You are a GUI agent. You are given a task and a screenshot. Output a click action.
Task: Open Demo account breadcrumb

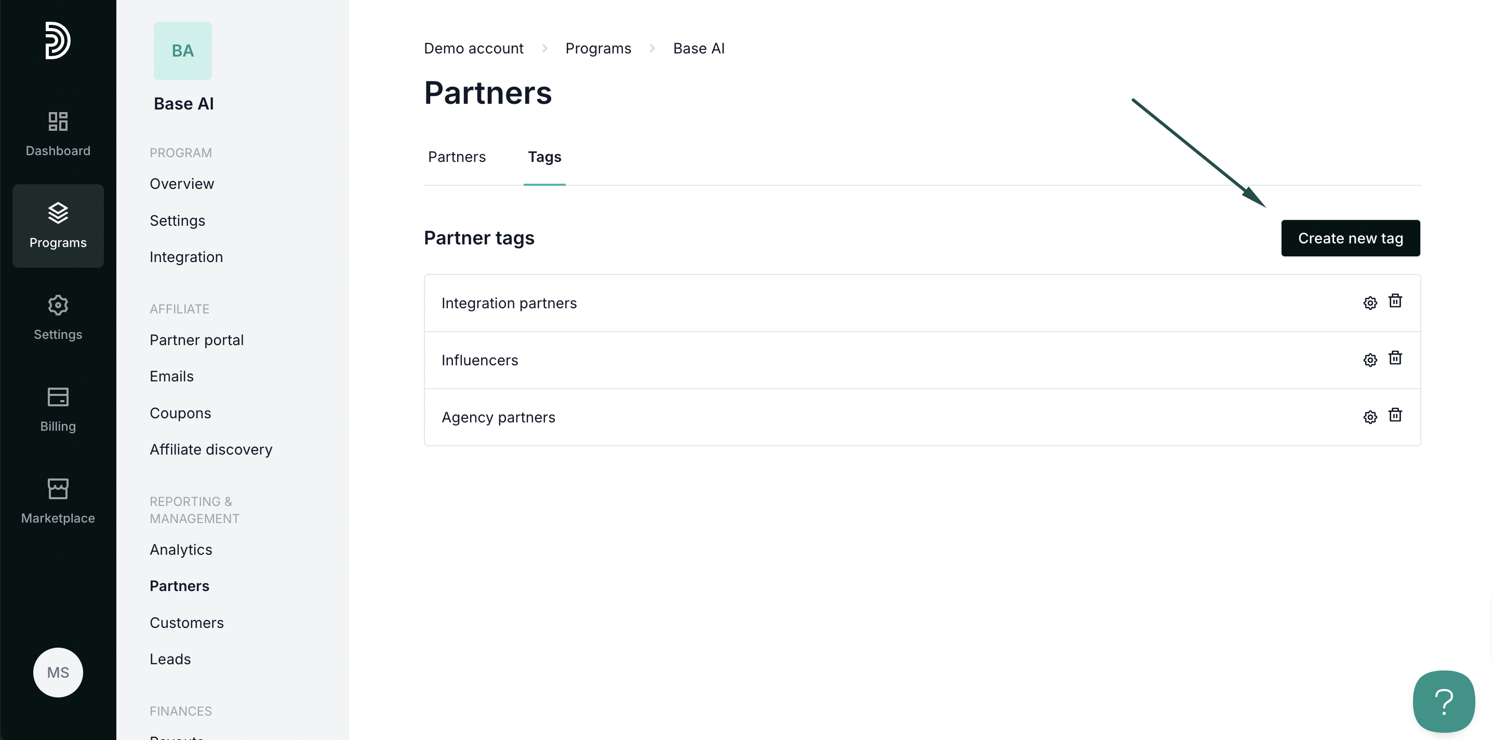point(474,49)
